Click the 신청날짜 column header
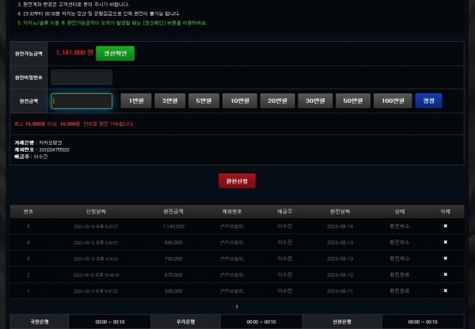The width and height of the screenshot is (475, 329). click(x=96, y=212)
